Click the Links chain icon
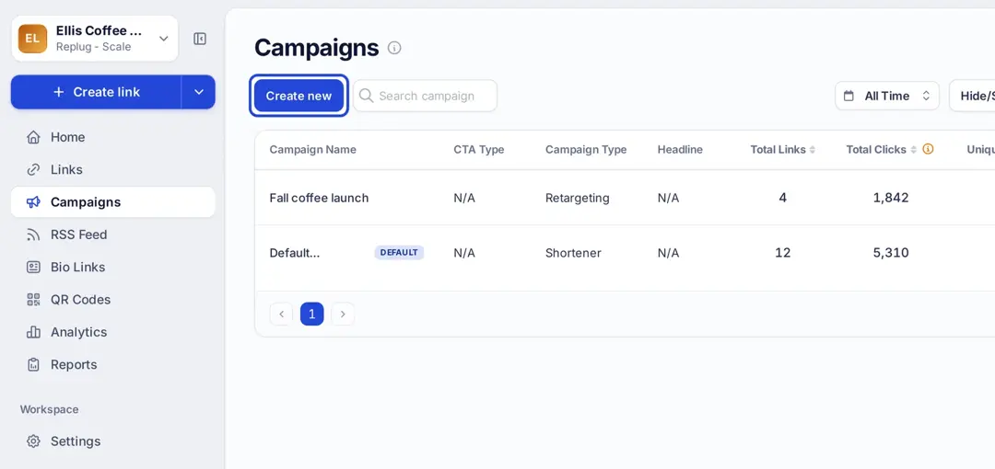The image size is (995, 469). (x=33, y=170)
